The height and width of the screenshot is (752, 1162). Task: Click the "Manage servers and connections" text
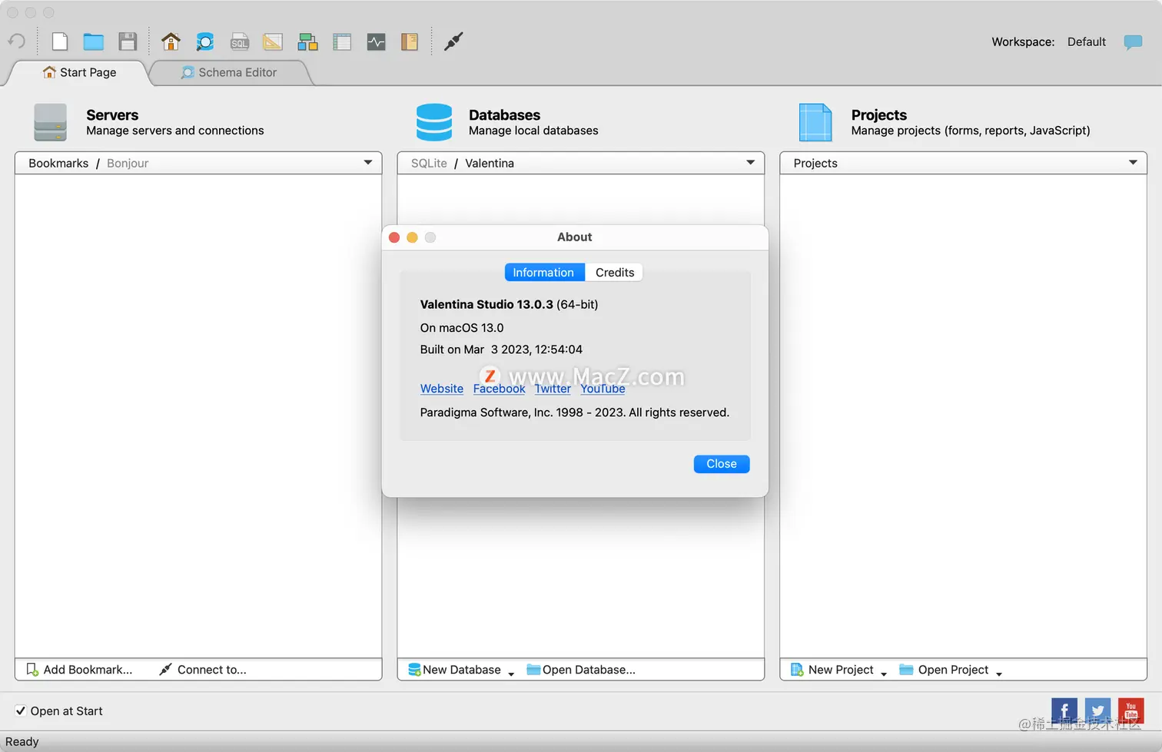(175, 131)
